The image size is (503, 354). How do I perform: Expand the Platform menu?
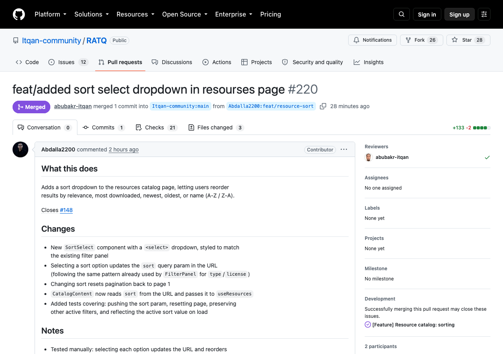point(51,14)
